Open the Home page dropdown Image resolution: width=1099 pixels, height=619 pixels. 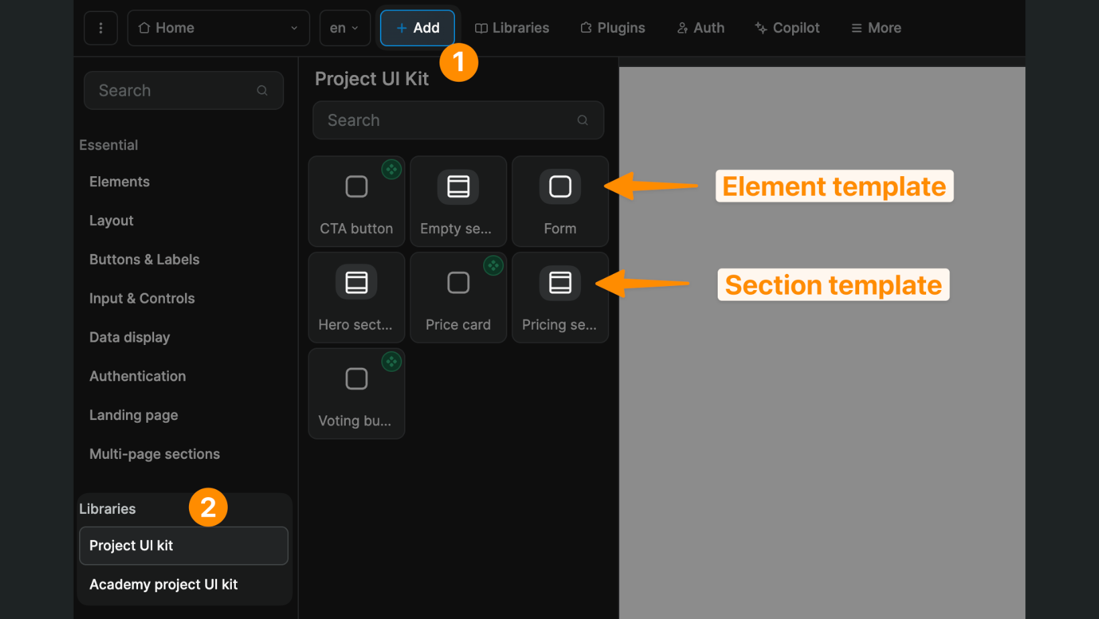pos(218,27)
